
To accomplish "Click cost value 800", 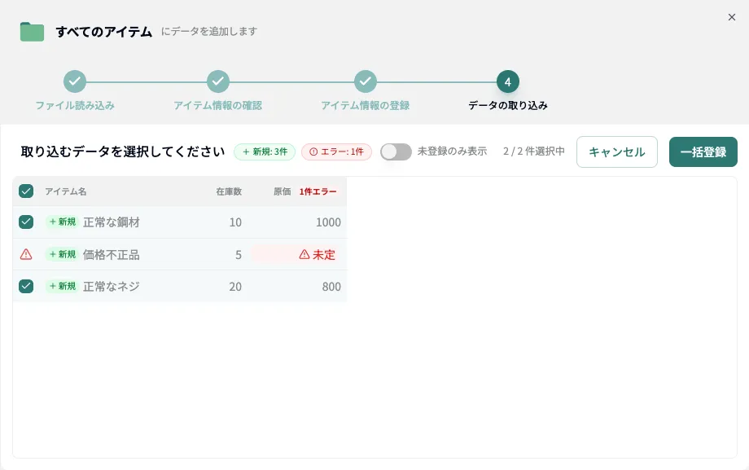I will pos(331,287).
